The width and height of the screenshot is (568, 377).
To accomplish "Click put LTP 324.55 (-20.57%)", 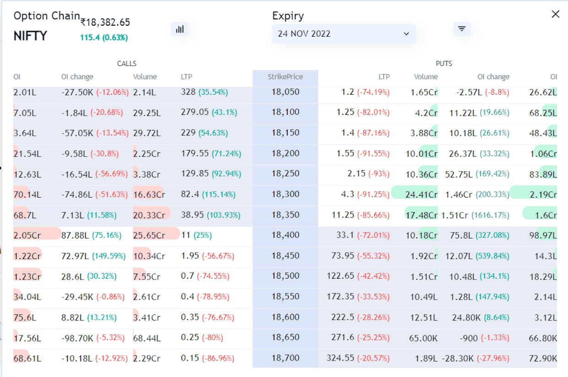I will tap(358, 358).
